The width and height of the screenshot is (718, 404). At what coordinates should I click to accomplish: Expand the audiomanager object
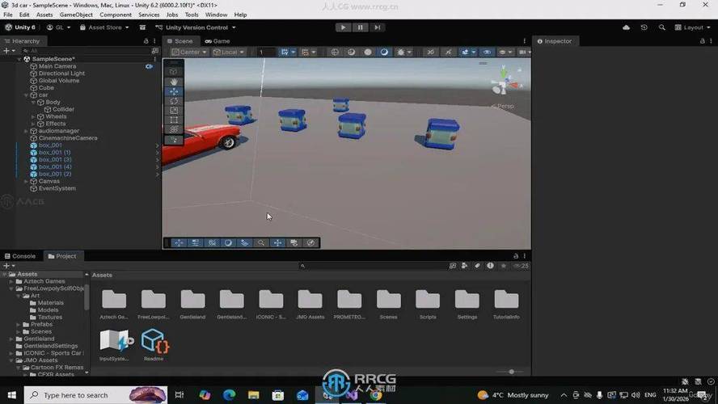pos(26,131)
